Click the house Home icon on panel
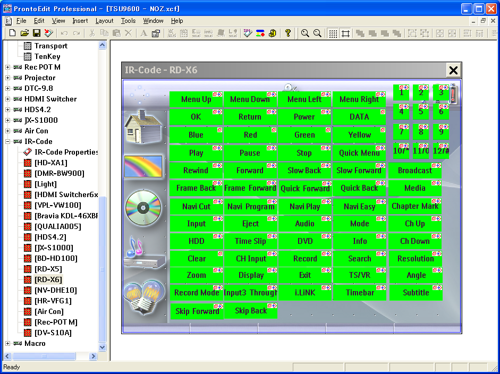This screenshot has width=500, height=374. click(142, 126)
